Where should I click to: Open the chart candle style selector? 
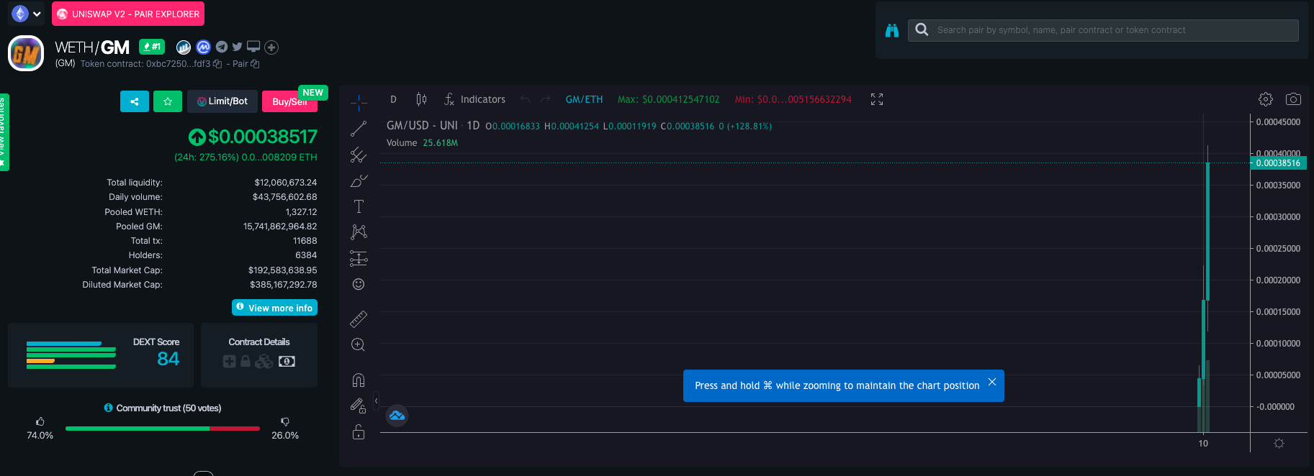pyautogui.click(x=421, y=99)
